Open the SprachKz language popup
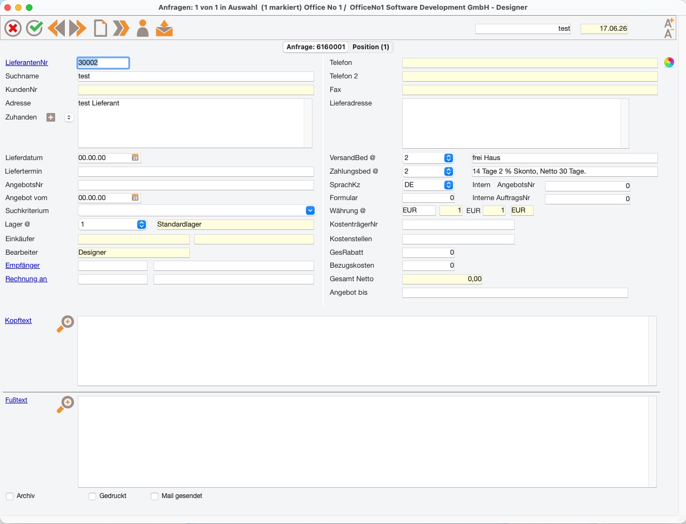 [449, 185]
